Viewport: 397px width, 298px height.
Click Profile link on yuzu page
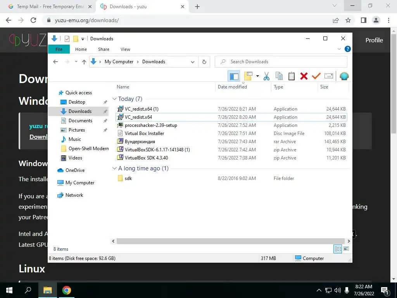374,40
